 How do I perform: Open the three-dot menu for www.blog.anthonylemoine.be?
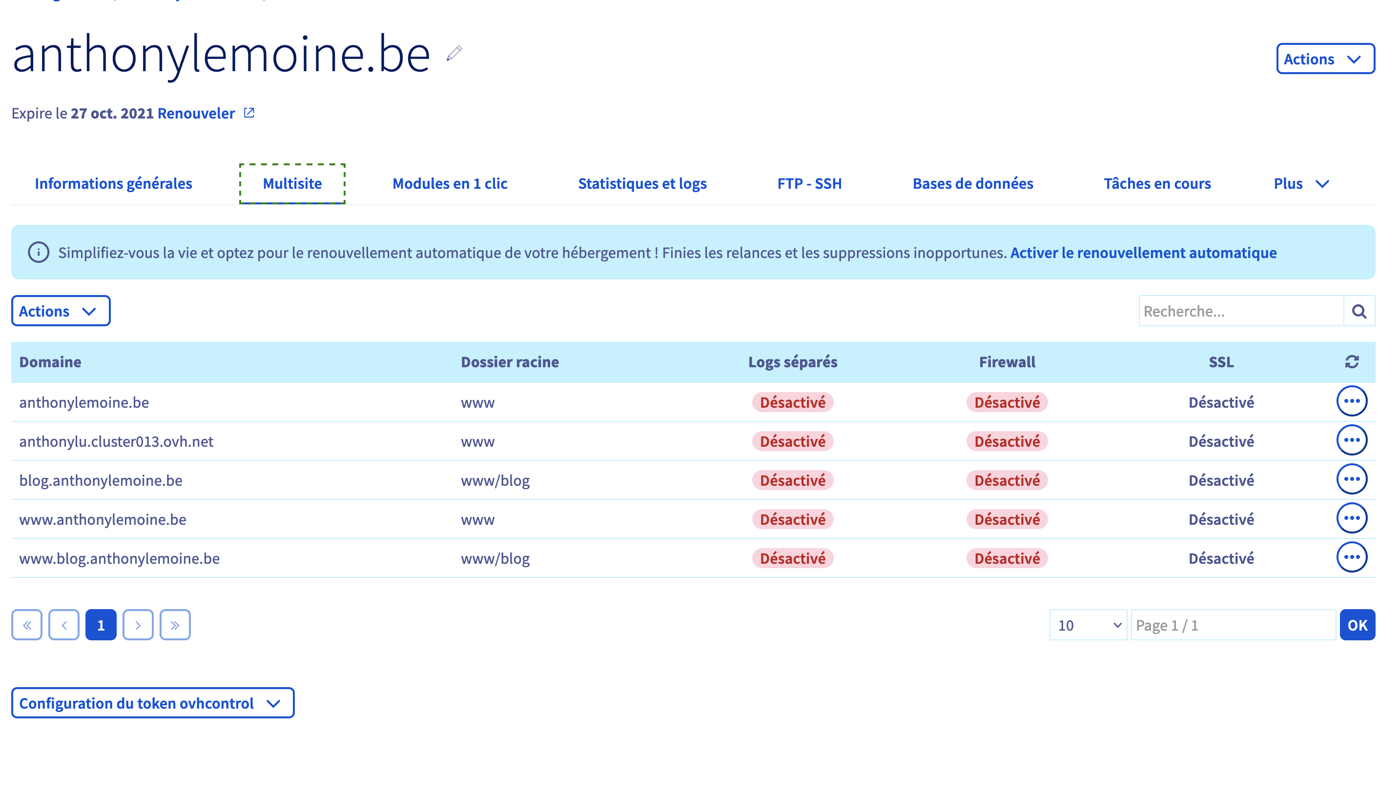coord(1352,557)
